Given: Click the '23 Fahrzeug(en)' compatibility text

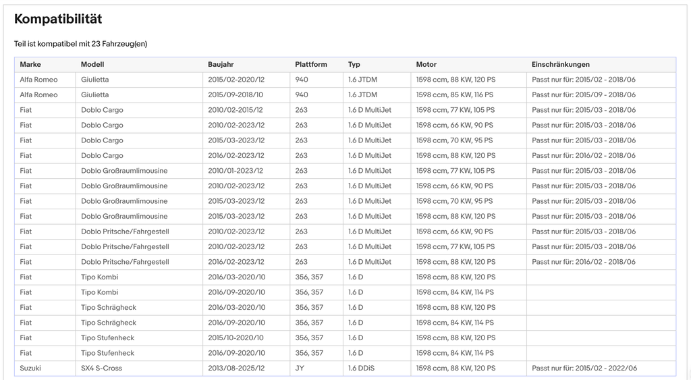Looking at the screenshot, I should point(119,44).
